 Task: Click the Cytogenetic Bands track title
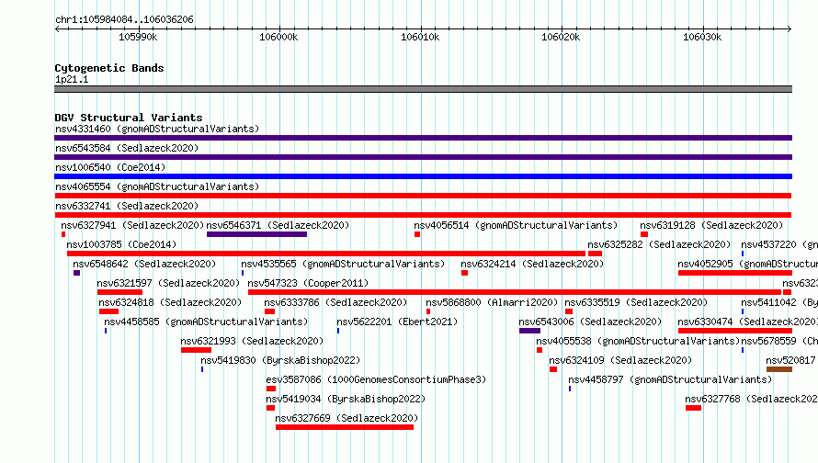[109, 68]
